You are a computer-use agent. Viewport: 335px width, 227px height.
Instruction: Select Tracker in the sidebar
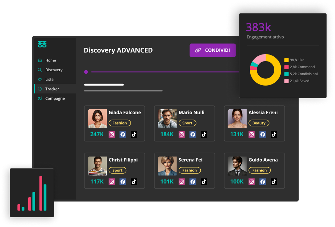[x=55, y=89]
